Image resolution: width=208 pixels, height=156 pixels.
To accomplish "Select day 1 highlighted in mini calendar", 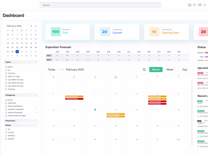I will 17,52.
